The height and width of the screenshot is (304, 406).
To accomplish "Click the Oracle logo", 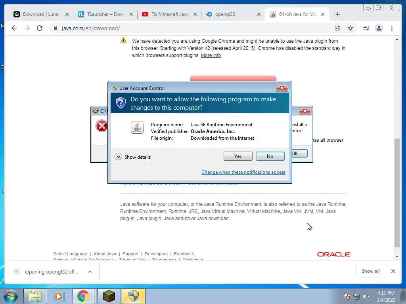I will click(334, 255).
